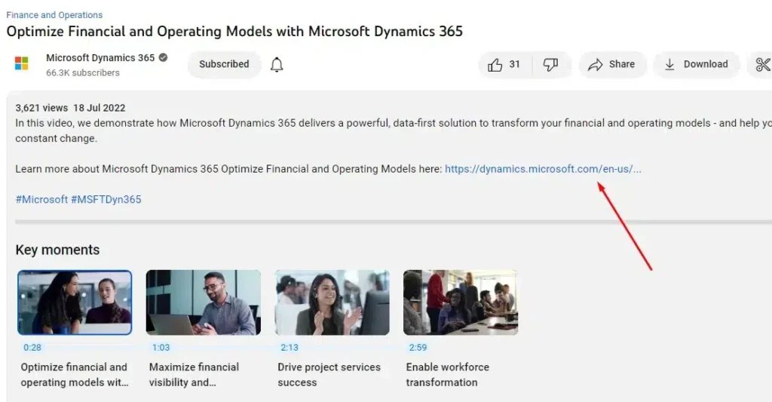The image size is (772, 402).
Task: Open the Finance and Operations category link
Action: [x=54, y=15]
